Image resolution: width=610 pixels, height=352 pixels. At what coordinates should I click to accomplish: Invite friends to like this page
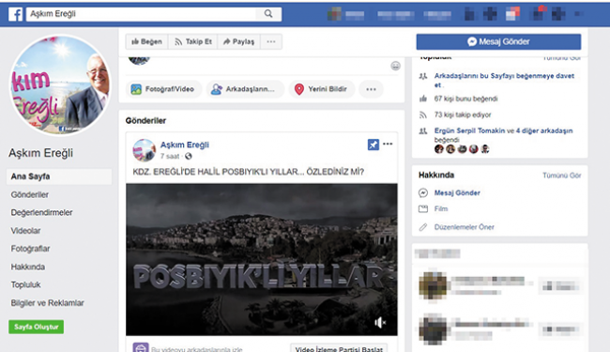(504, 80)
